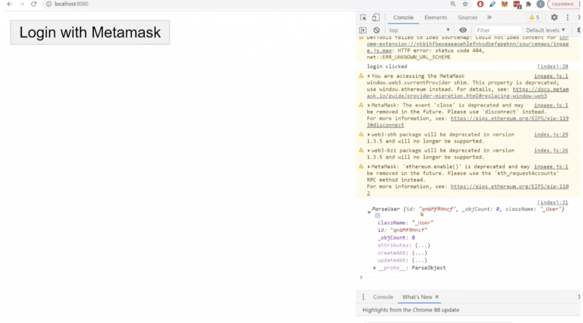Image resolution: width=583 pixels, height=323 pixels.
Task: Switch to the Elements tab
Action: pos(436,18)
